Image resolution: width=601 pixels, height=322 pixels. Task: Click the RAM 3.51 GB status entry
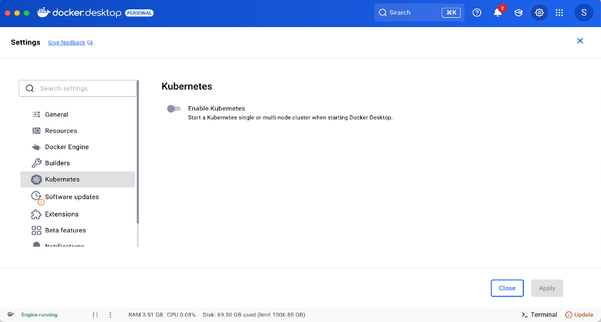145,315
